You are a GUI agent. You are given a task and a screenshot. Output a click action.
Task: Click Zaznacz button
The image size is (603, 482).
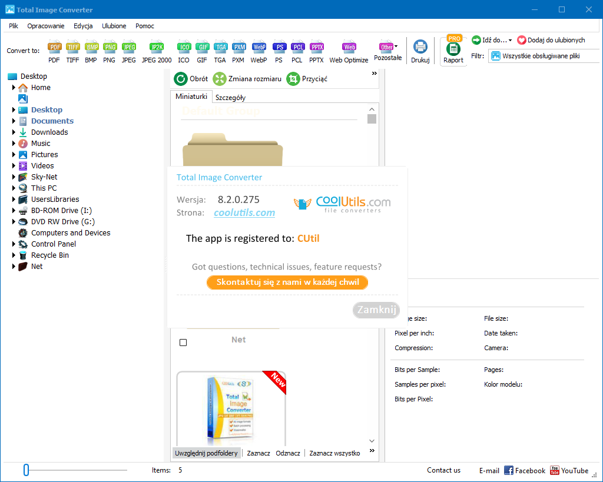point(259,453)
